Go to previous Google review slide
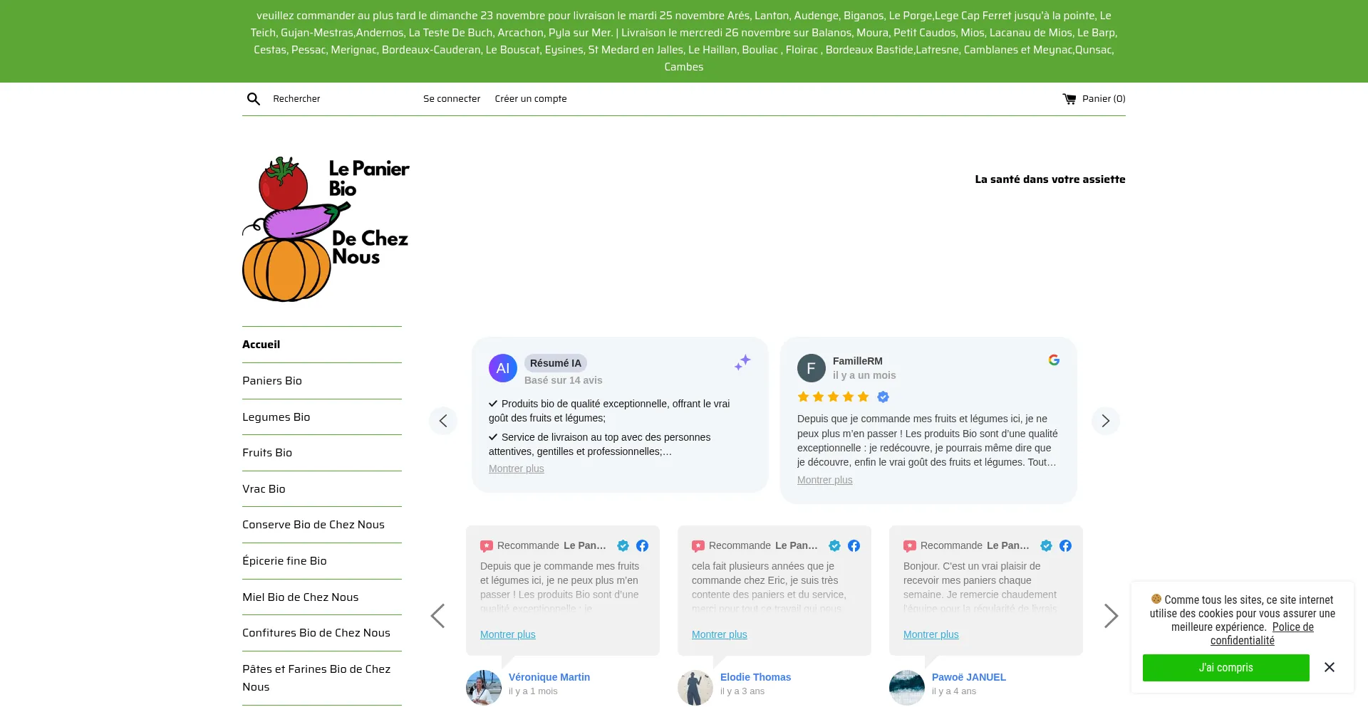Screen dimensions: 1368x707 click(x=443, y=421)
